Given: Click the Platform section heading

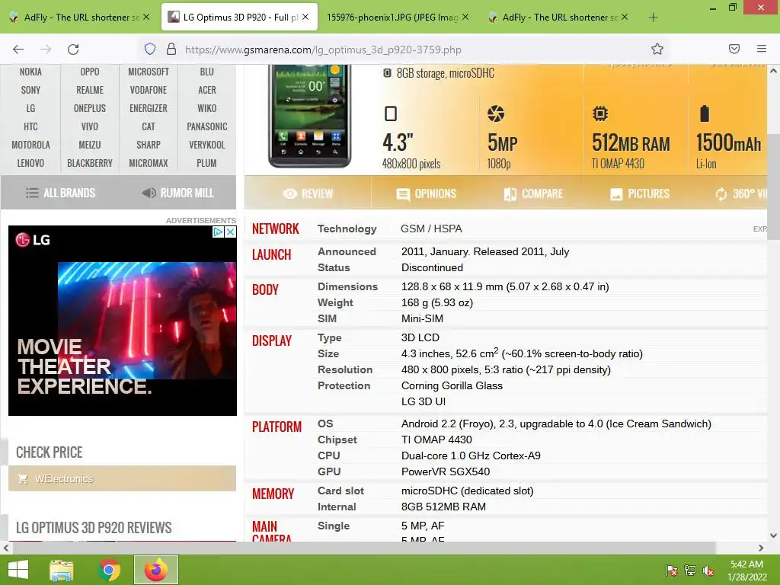Looking at the screenshot, I should point(277,427).
